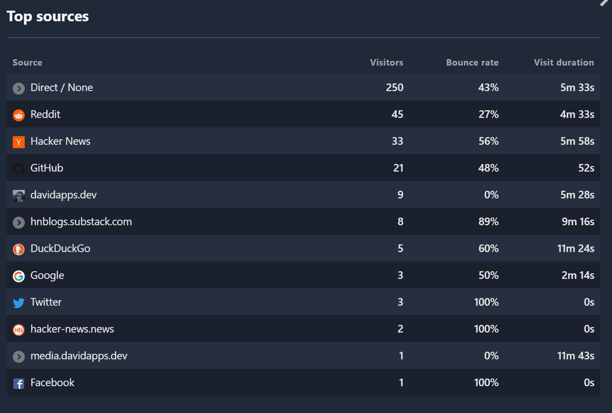The width and height of the screenshot is (612, 413).
Task: Expand the Direct / None chevron
Action: tap(19, 88)
